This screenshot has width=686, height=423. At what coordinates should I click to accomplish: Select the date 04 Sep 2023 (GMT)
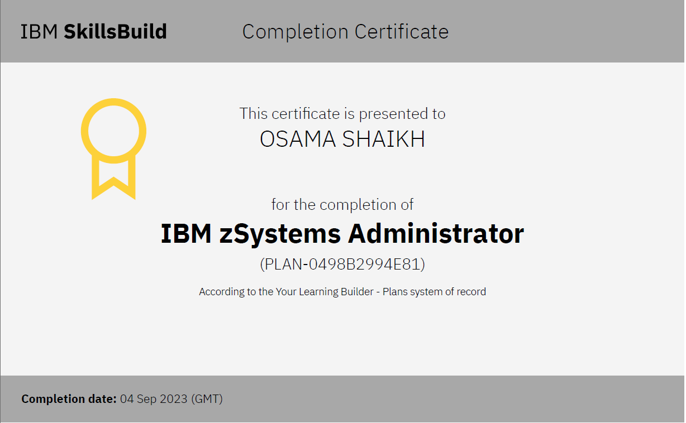(171, 399)
